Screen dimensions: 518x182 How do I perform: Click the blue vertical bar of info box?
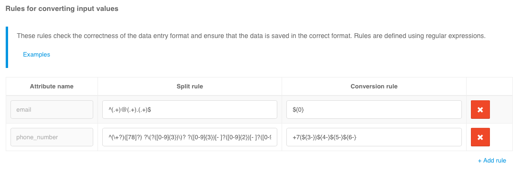pos(7,47)
